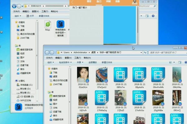Open the view options arrow in the 自媒体软件 window
The image size is (187, 124).
point(141,16)
